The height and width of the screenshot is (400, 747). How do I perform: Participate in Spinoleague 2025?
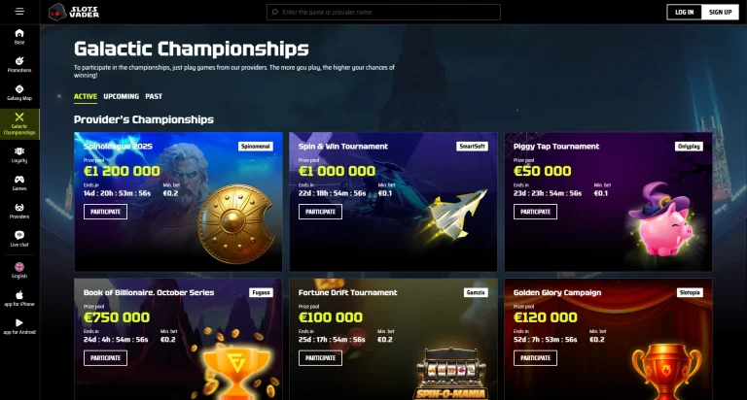[x=105, y=212]
